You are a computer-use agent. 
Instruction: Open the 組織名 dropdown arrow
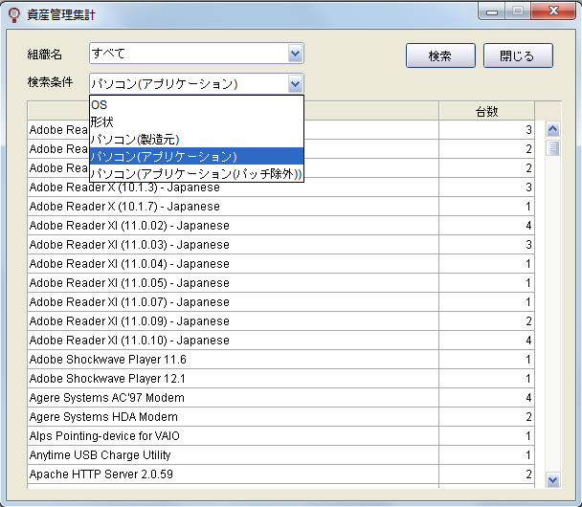click(296, 54)
